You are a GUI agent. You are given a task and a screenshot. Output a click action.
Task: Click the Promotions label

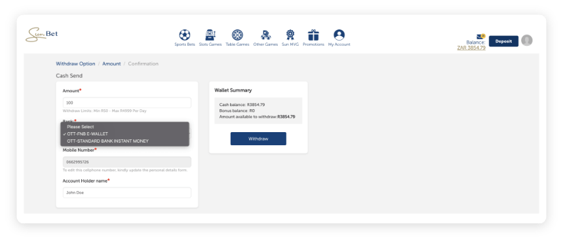click(x=313, y=44)
